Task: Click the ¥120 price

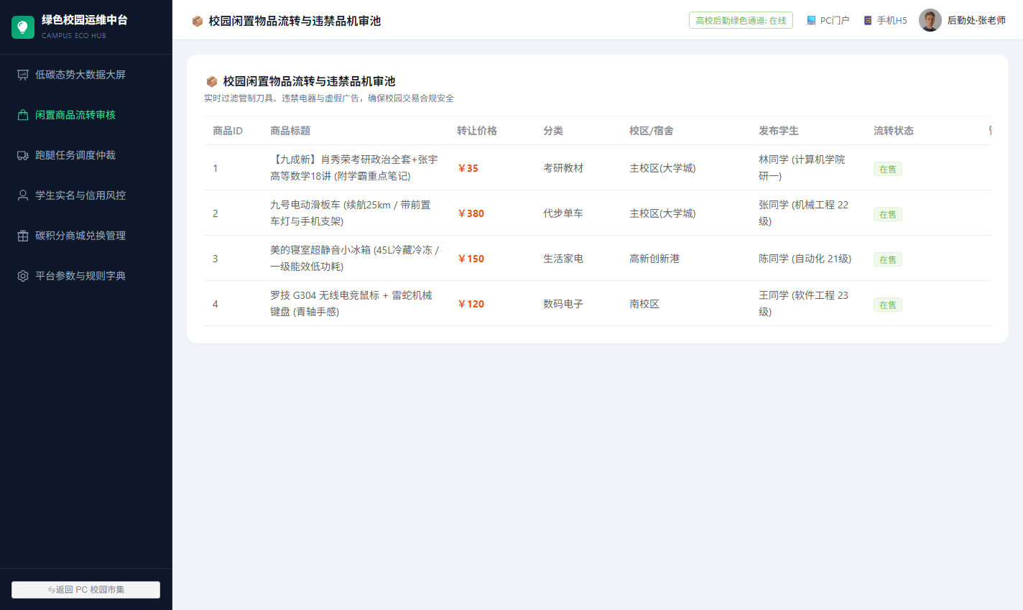Action: (x=471, y=304)
